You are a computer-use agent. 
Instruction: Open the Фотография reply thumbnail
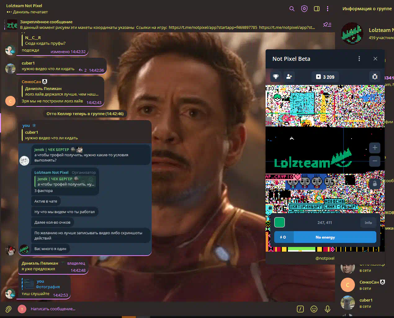pyautogui.click(x=29, y=284)
